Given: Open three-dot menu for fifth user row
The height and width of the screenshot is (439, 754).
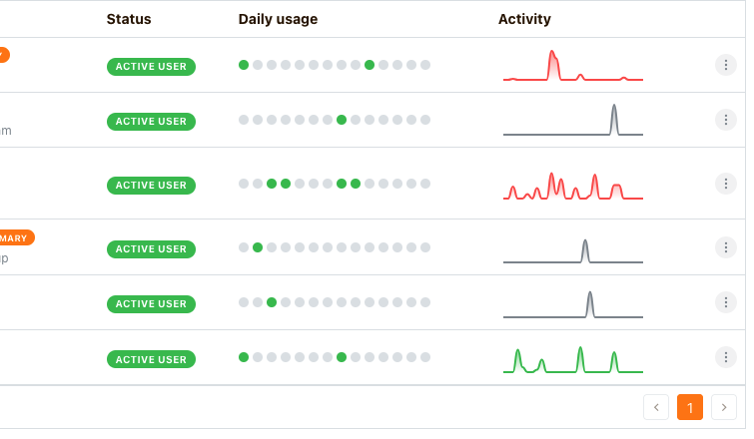Looking at the screenshot, I should tap(726, 303).
